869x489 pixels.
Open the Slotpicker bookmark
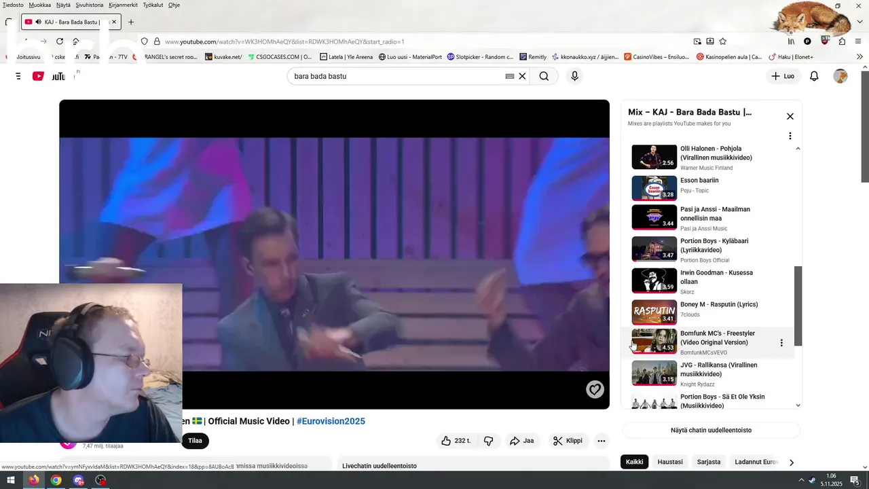pyautogui.click(x=480, y=57)
